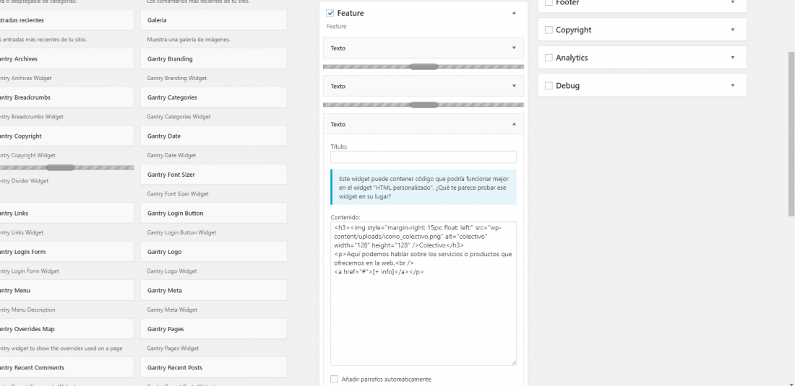
Task: Select the Gantry Meta widget
Action: (x=213, y=290)
